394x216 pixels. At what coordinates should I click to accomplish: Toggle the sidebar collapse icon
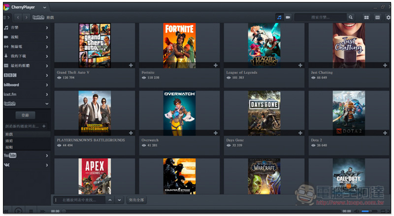click(6, 17)
